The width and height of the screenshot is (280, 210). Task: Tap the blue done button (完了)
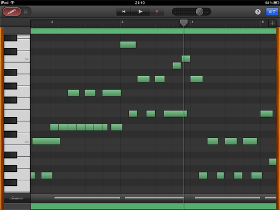pyautogui.click(x=272, y=12)
